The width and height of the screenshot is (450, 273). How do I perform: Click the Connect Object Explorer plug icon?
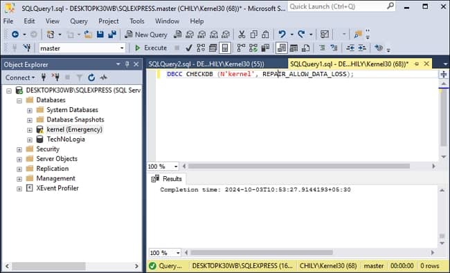[x=44, y=77]
